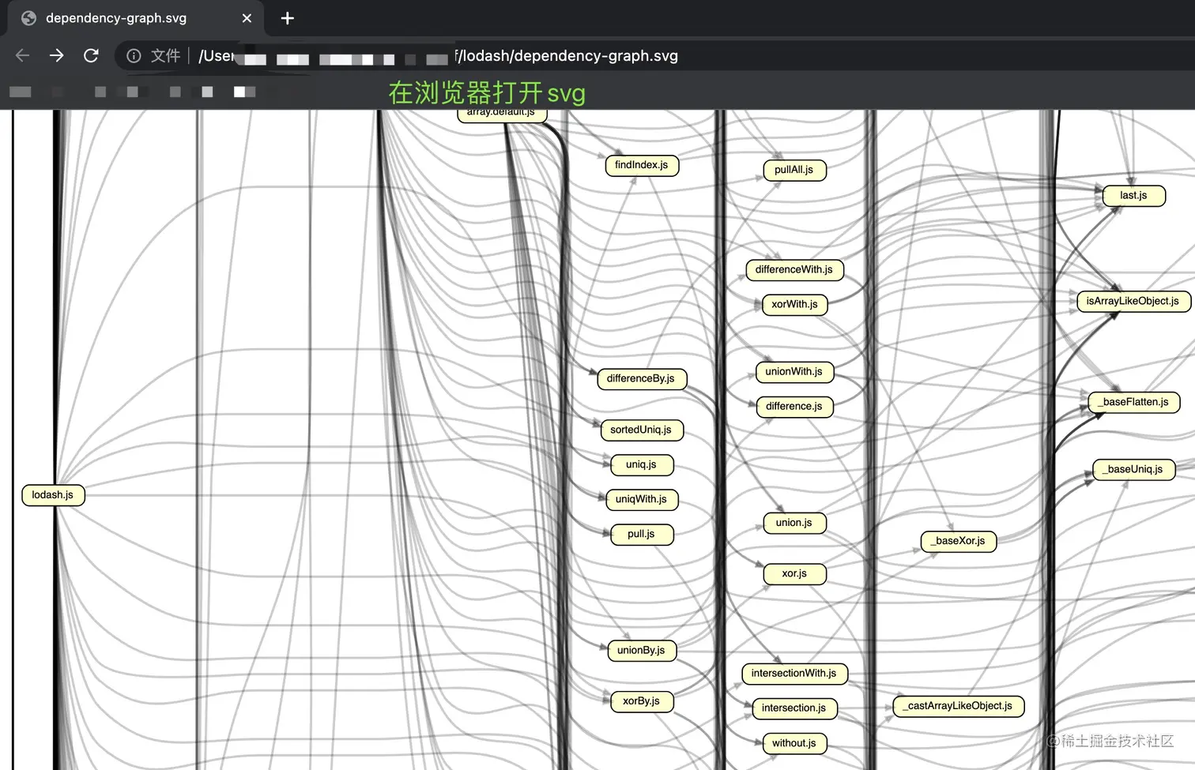This screenshot has height=770, width=1195.
Task: Click the pull.js node
Action: 641,534
